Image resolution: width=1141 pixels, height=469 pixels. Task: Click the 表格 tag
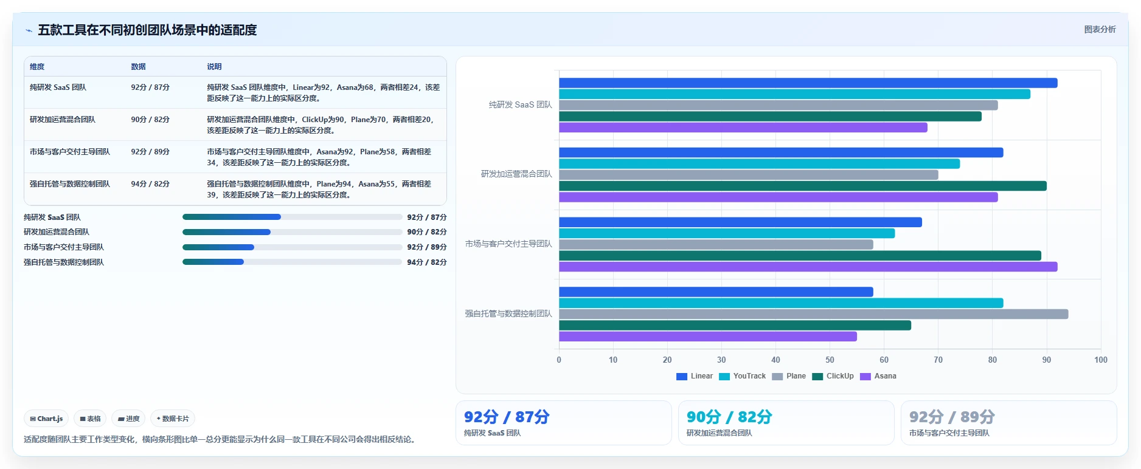point(90,419)
